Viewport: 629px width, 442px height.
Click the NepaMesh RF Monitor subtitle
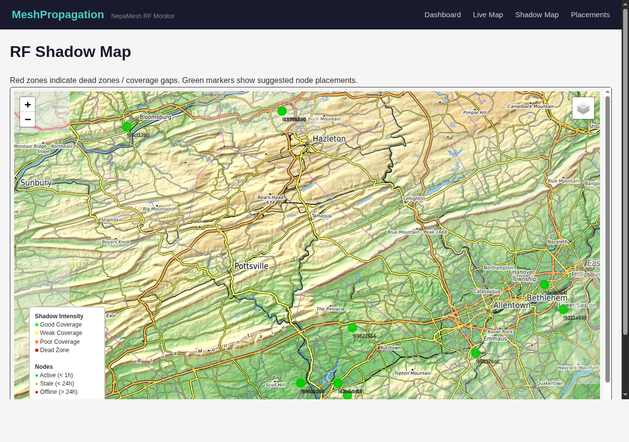point(143,16)
